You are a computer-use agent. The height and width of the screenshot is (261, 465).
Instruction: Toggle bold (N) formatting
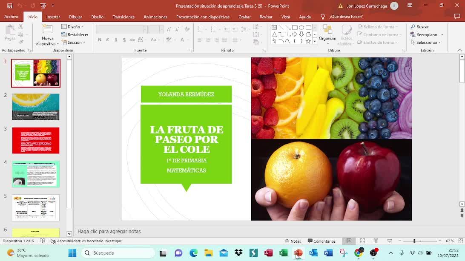100,40
